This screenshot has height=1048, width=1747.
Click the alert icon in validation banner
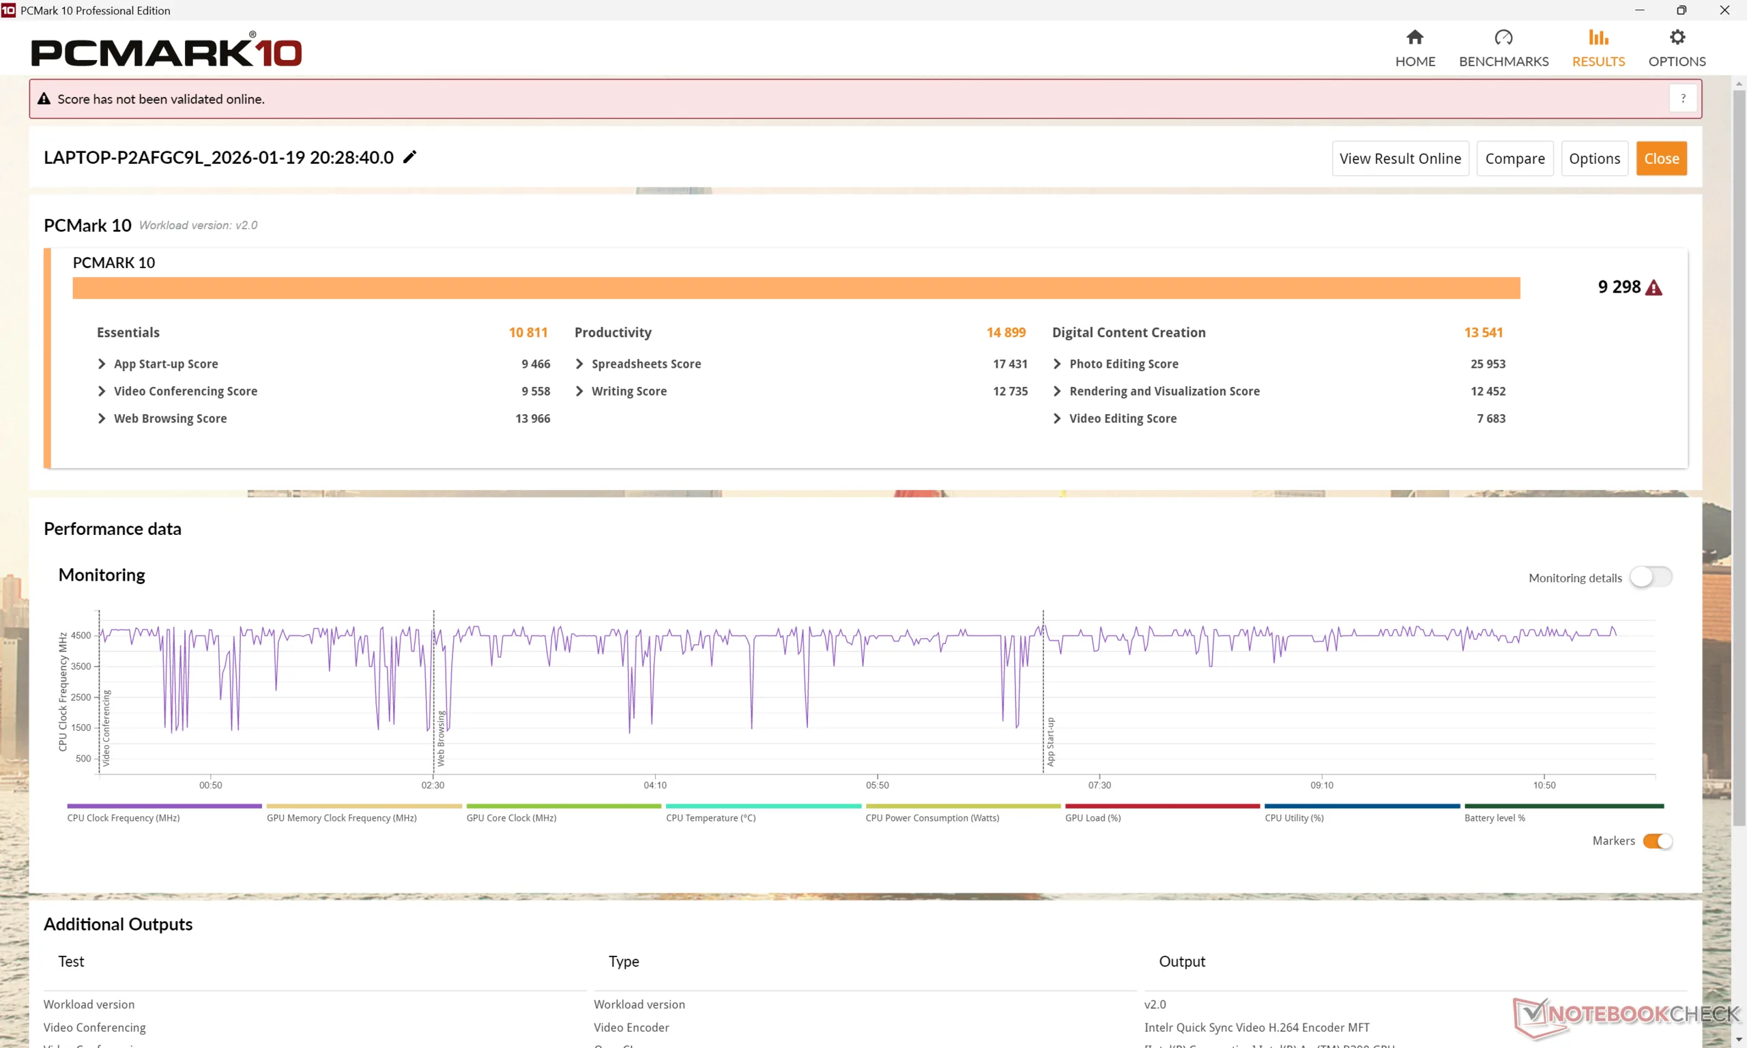44,99
